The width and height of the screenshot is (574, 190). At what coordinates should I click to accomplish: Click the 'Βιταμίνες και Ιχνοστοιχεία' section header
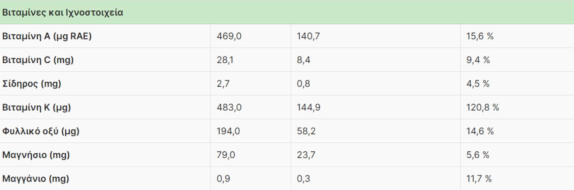coord(63,13)
